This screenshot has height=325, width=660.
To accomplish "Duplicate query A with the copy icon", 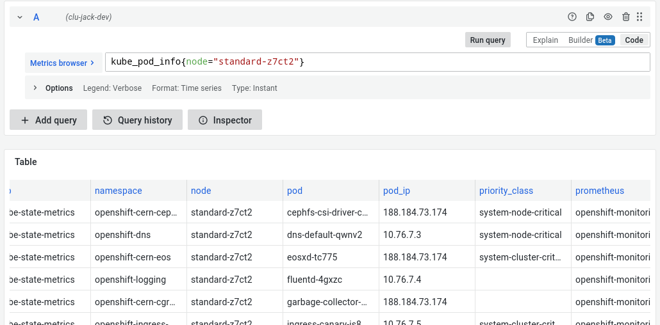I will point(590,17).
